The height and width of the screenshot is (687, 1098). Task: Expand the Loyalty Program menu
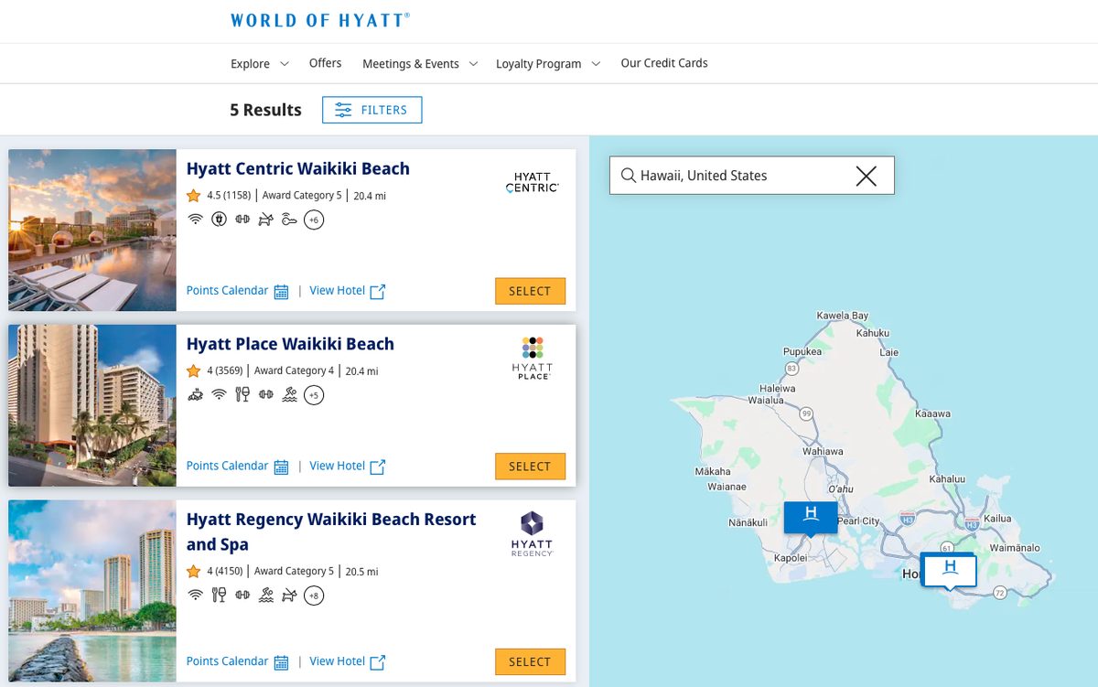pos(548,64)
